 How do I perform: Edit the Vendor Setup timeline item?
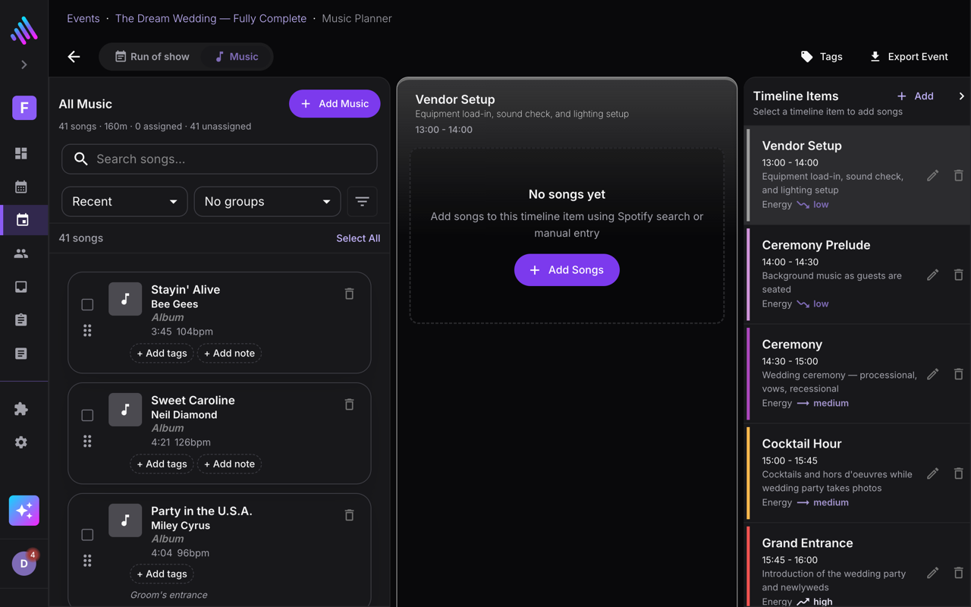point(932,175)
